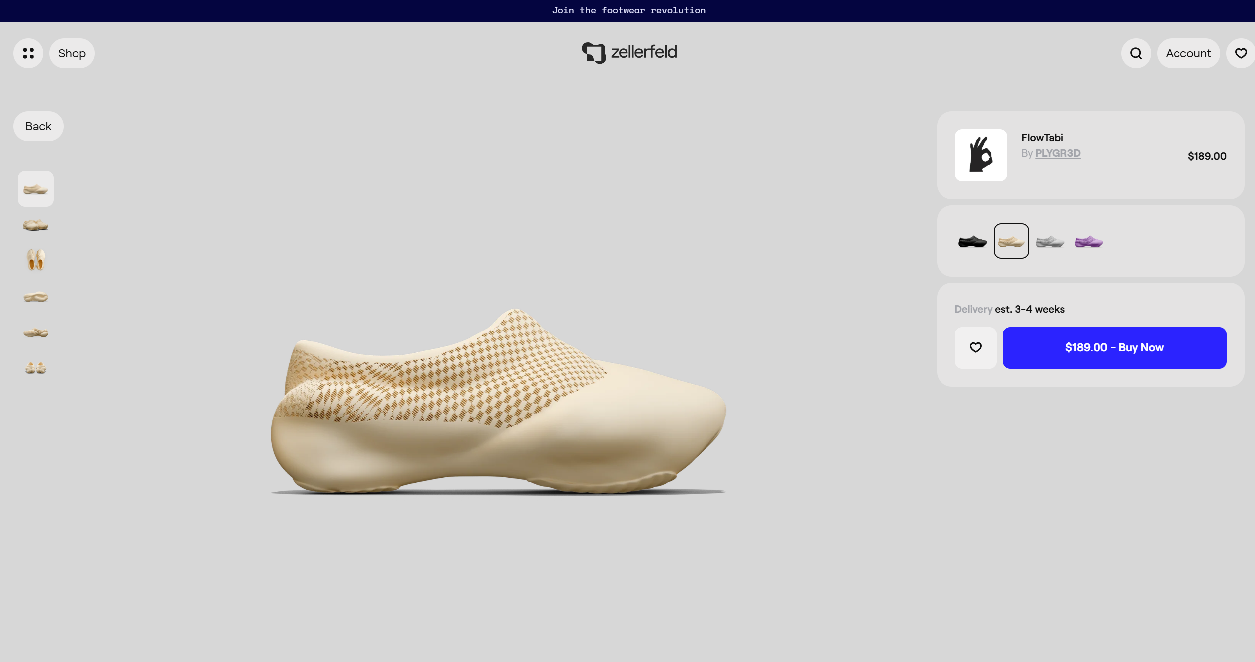Select the cream colorway swatch
The width and height of the screenshot is (1255, 662).
tap(1010, 241)
